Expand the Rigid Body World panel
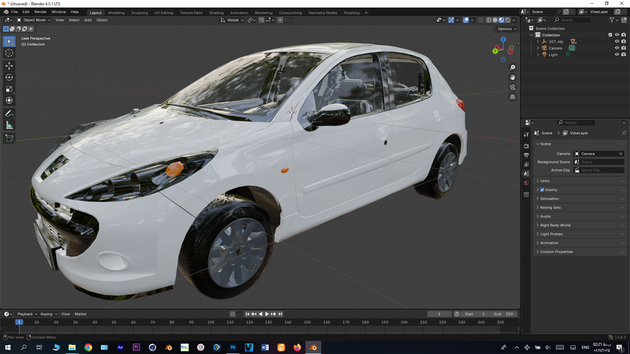Screen dimensions: 630x354 click(x=555, y=225)
